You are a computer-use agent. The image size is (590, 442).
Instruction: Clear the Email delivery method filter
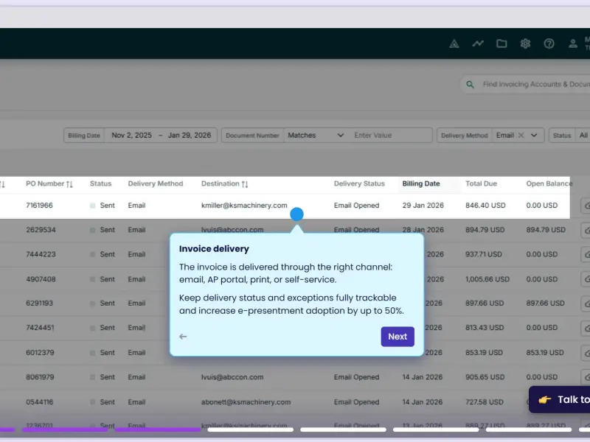[521, 136]
